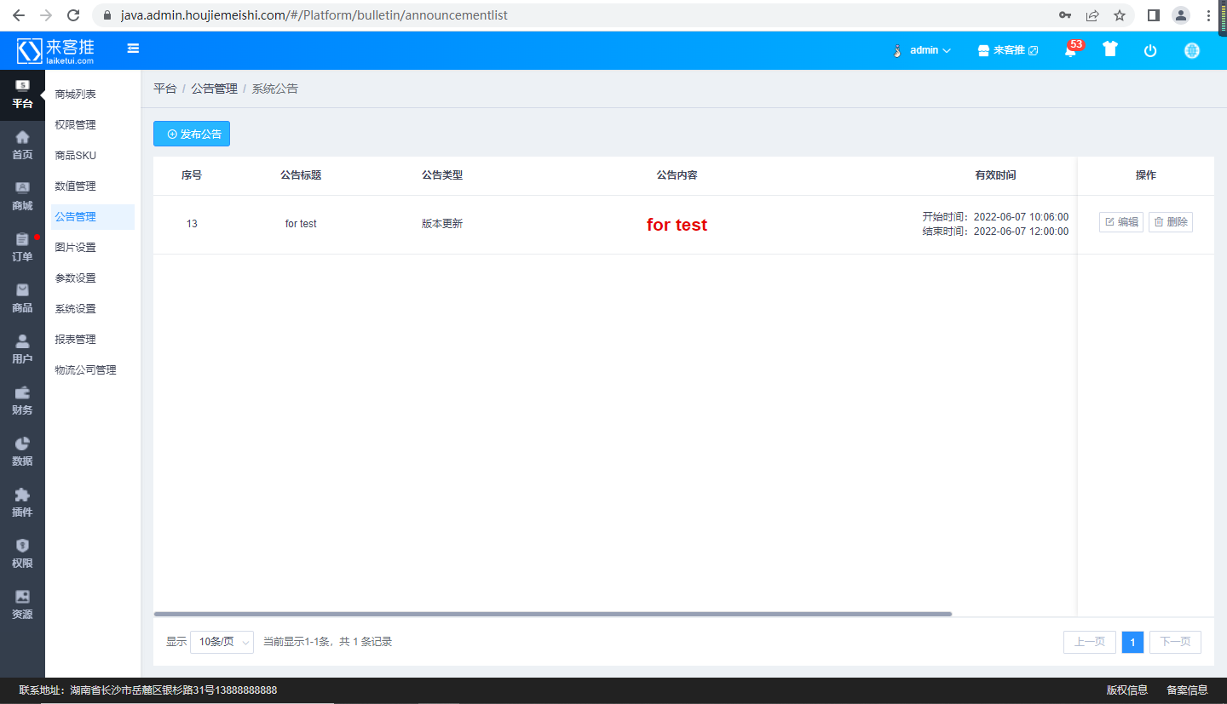Click 系统公告 in the breadcrumb
This screenshot has width=1227, height=704.
pyautogui.click(x=274, y=89)
